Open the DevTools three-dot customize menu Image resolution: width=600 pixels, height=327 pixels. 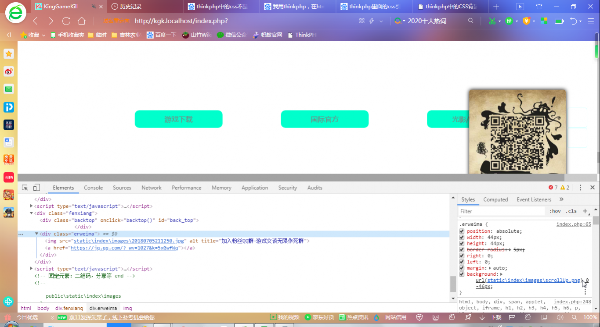pyautogui.click(x=580, y=188)
